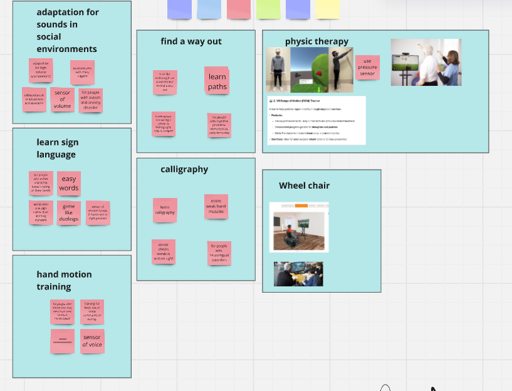Screen dimensions: 512x391
Task: Select the 'for people with neurological disorders' note
Action: tap(219, 253)
